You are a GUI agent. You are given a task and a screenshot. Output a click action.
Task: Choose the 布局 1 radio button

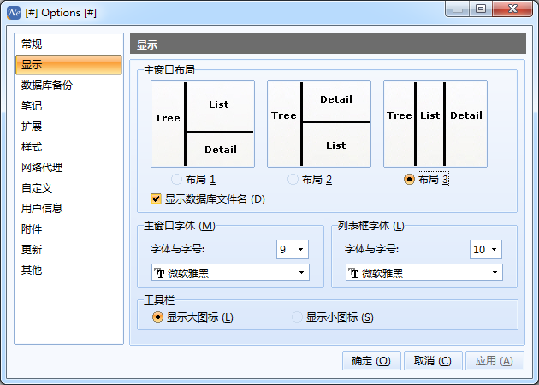click(x=177, y=180)
